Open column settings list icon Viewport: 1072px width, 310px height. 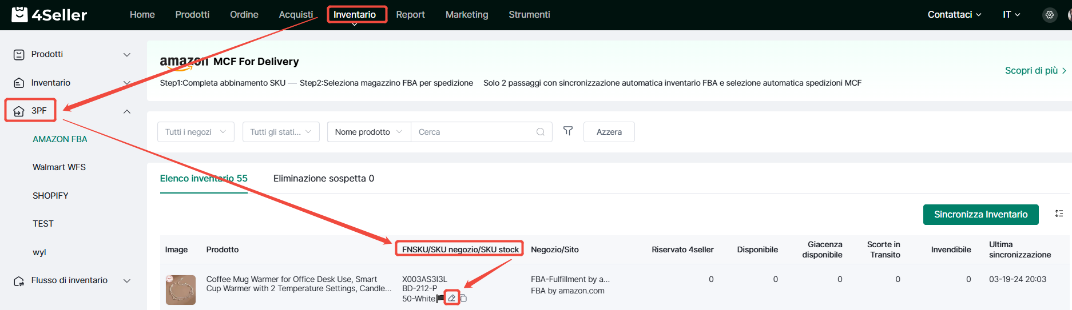click(1059, 214)
